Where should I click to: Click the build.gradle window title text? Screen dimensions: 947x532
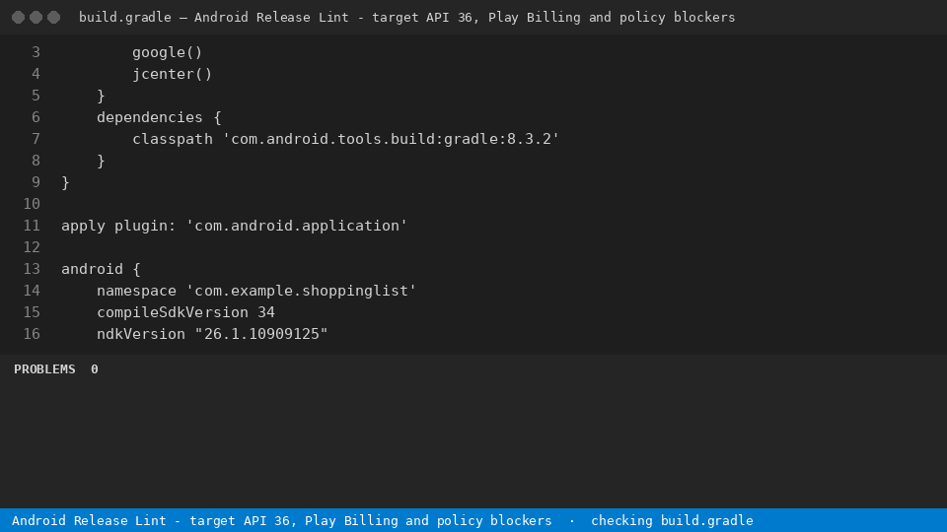(407, 18)
